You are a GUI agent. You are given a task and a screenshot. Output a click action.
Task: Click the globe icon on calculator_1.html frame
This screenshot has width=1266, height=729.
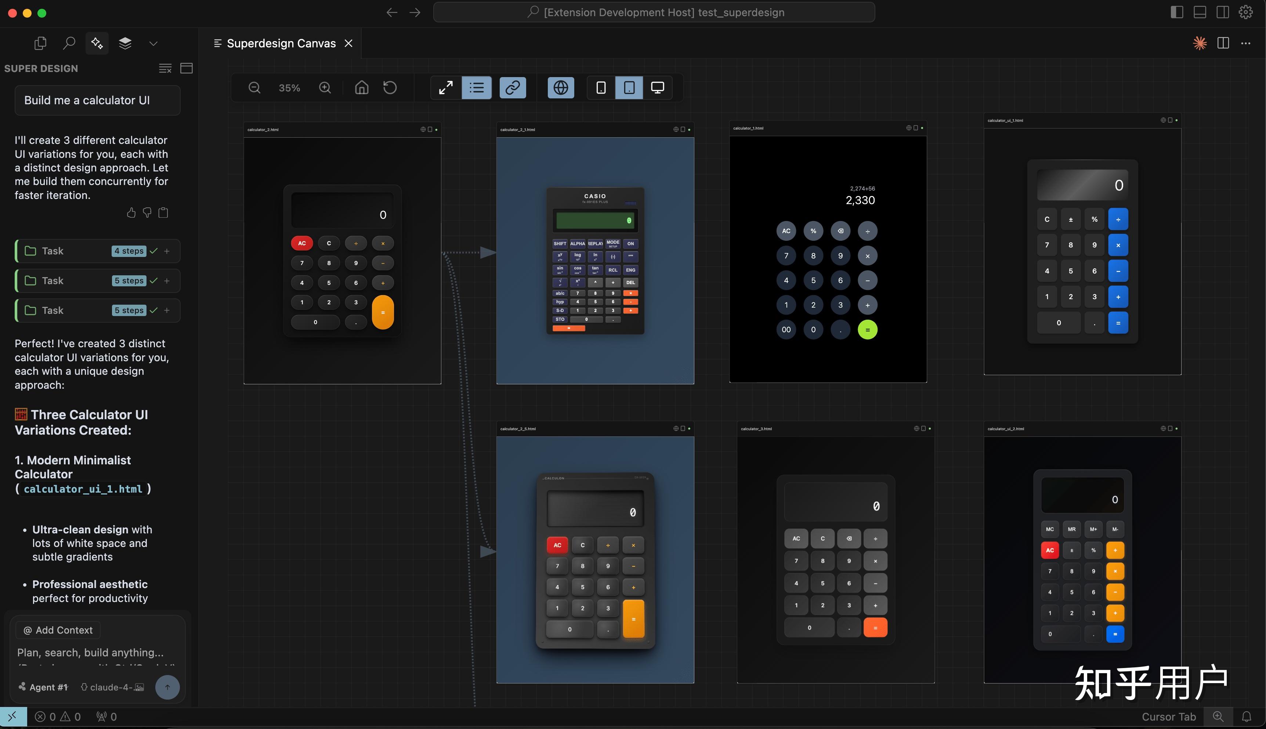pyautogui.click(x=908, y=128)
